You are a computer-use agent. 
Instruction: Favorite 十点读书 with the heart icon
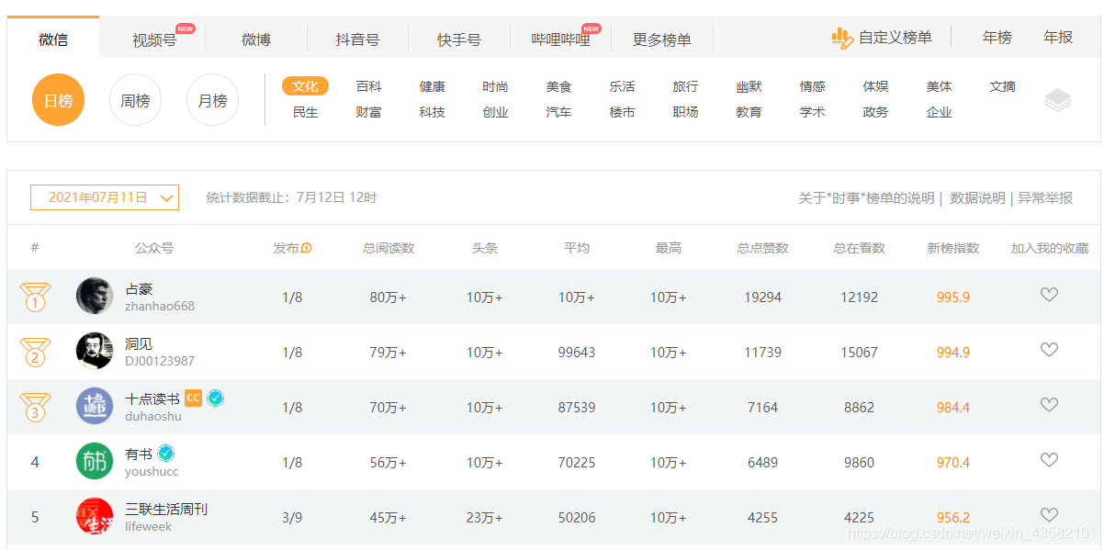(x=1049, y=405)
